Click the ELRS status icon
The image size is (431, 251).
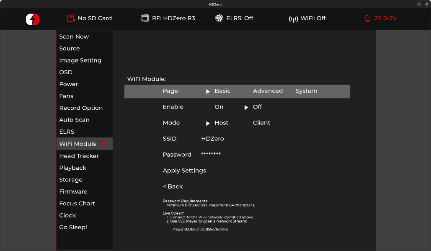coord(219,18)
